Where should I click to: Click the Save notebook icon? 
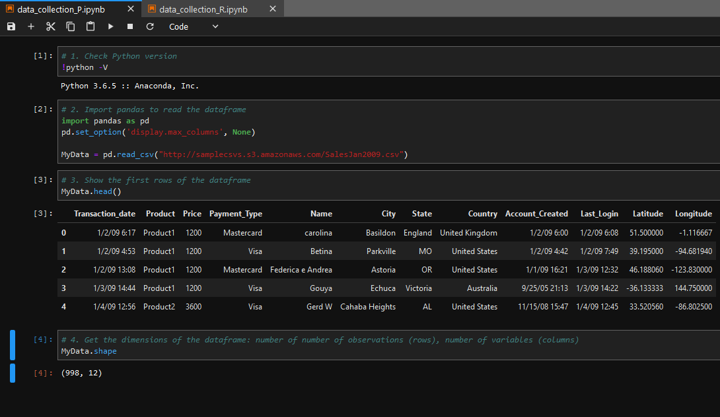[11, 26]
